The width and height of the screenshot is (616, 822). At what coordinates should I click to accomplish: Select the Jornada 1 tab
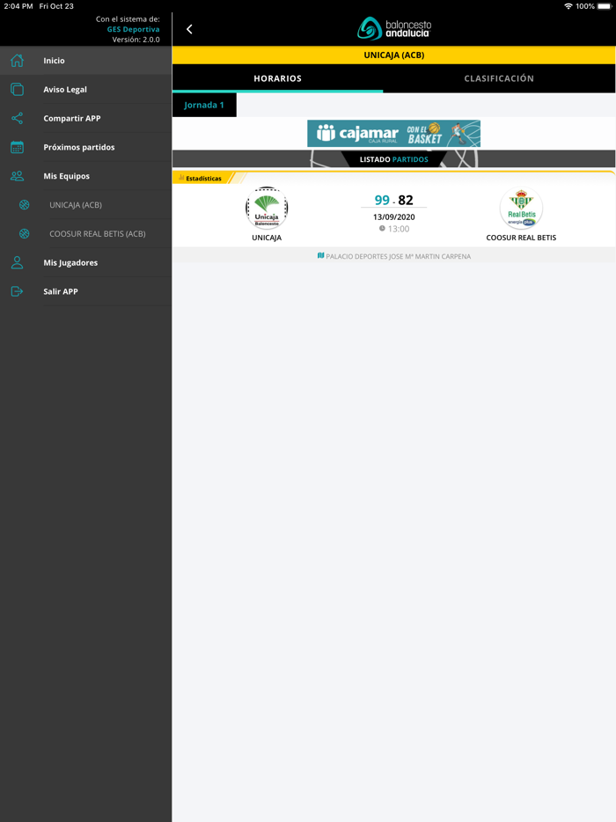204,105
